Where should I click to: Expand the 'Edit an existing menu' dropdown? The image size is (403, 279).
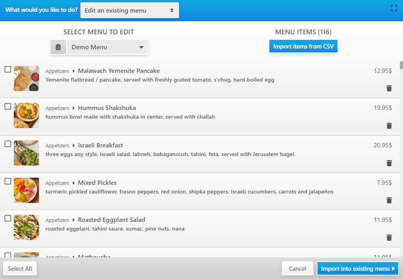coord(129,11)
